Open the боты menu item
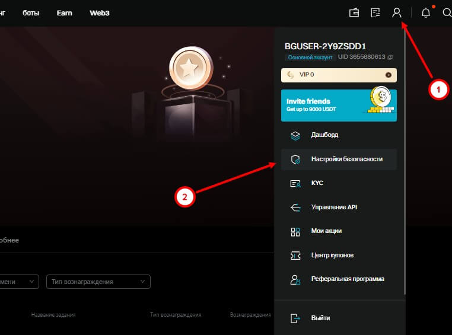The width and height of the screenshot is (452, 335). (31, 12)
